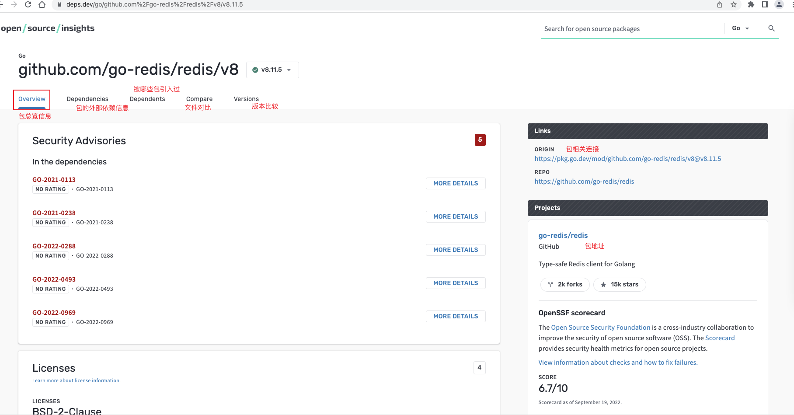The width and height of the screenshot is (794, 415).
Task: Click Learn more about license information
Action: click(x=76, y=380)
